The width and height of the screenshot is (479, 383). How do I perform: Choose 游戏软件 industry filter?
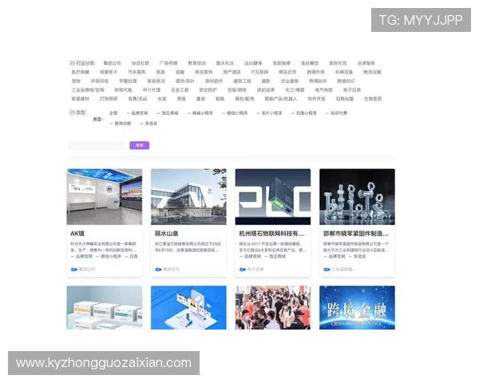[x=214, y=81]
